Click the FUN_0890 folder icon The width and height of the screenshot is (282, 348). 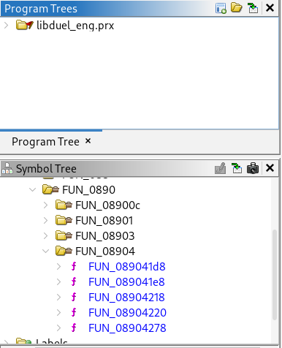coord(50,189)
